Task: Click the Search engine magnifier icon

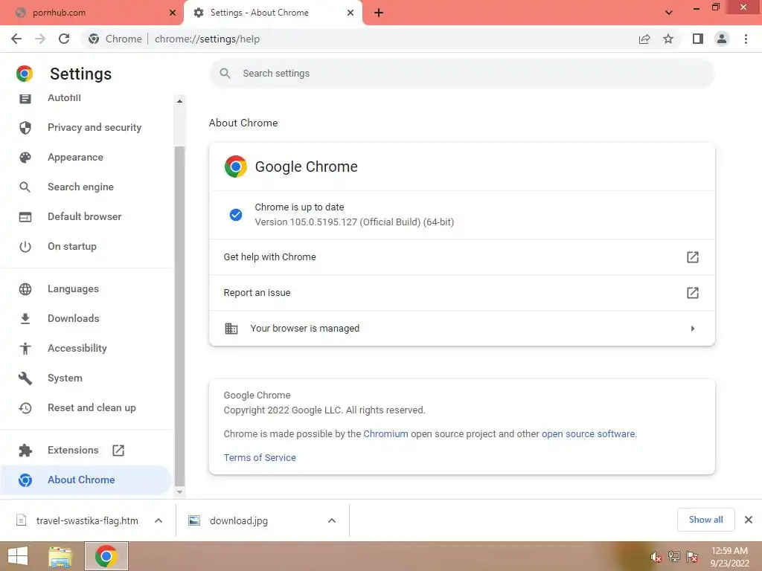Action: pos(25,187)
